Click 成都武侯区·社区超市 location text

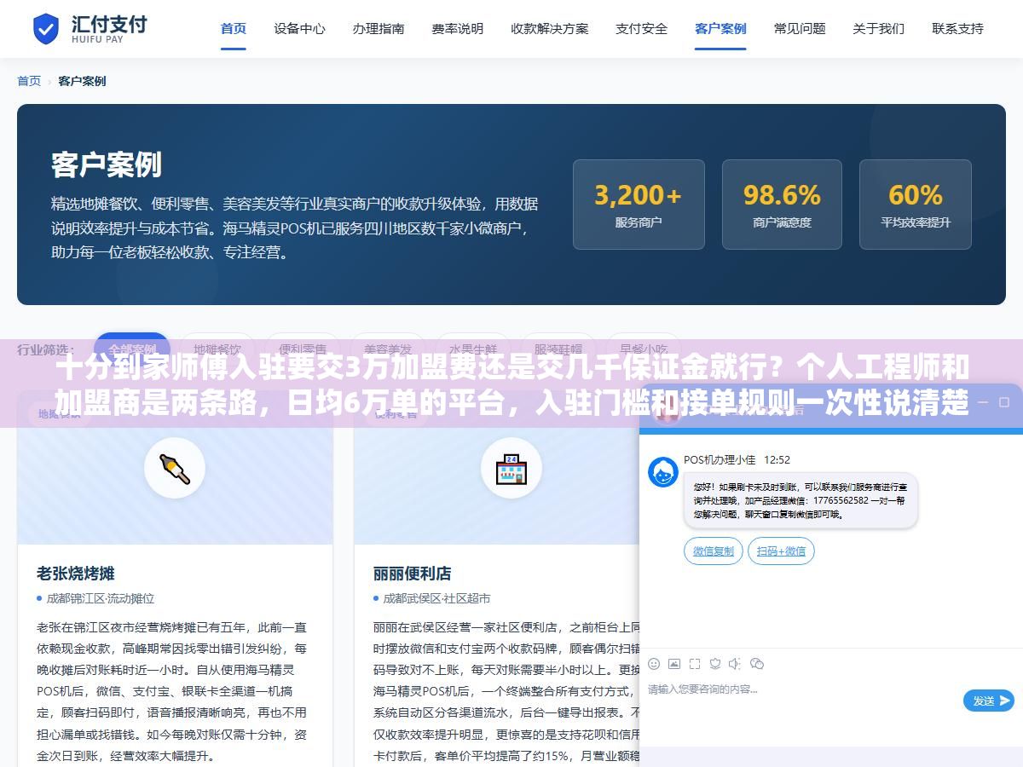tap(437, 598)
